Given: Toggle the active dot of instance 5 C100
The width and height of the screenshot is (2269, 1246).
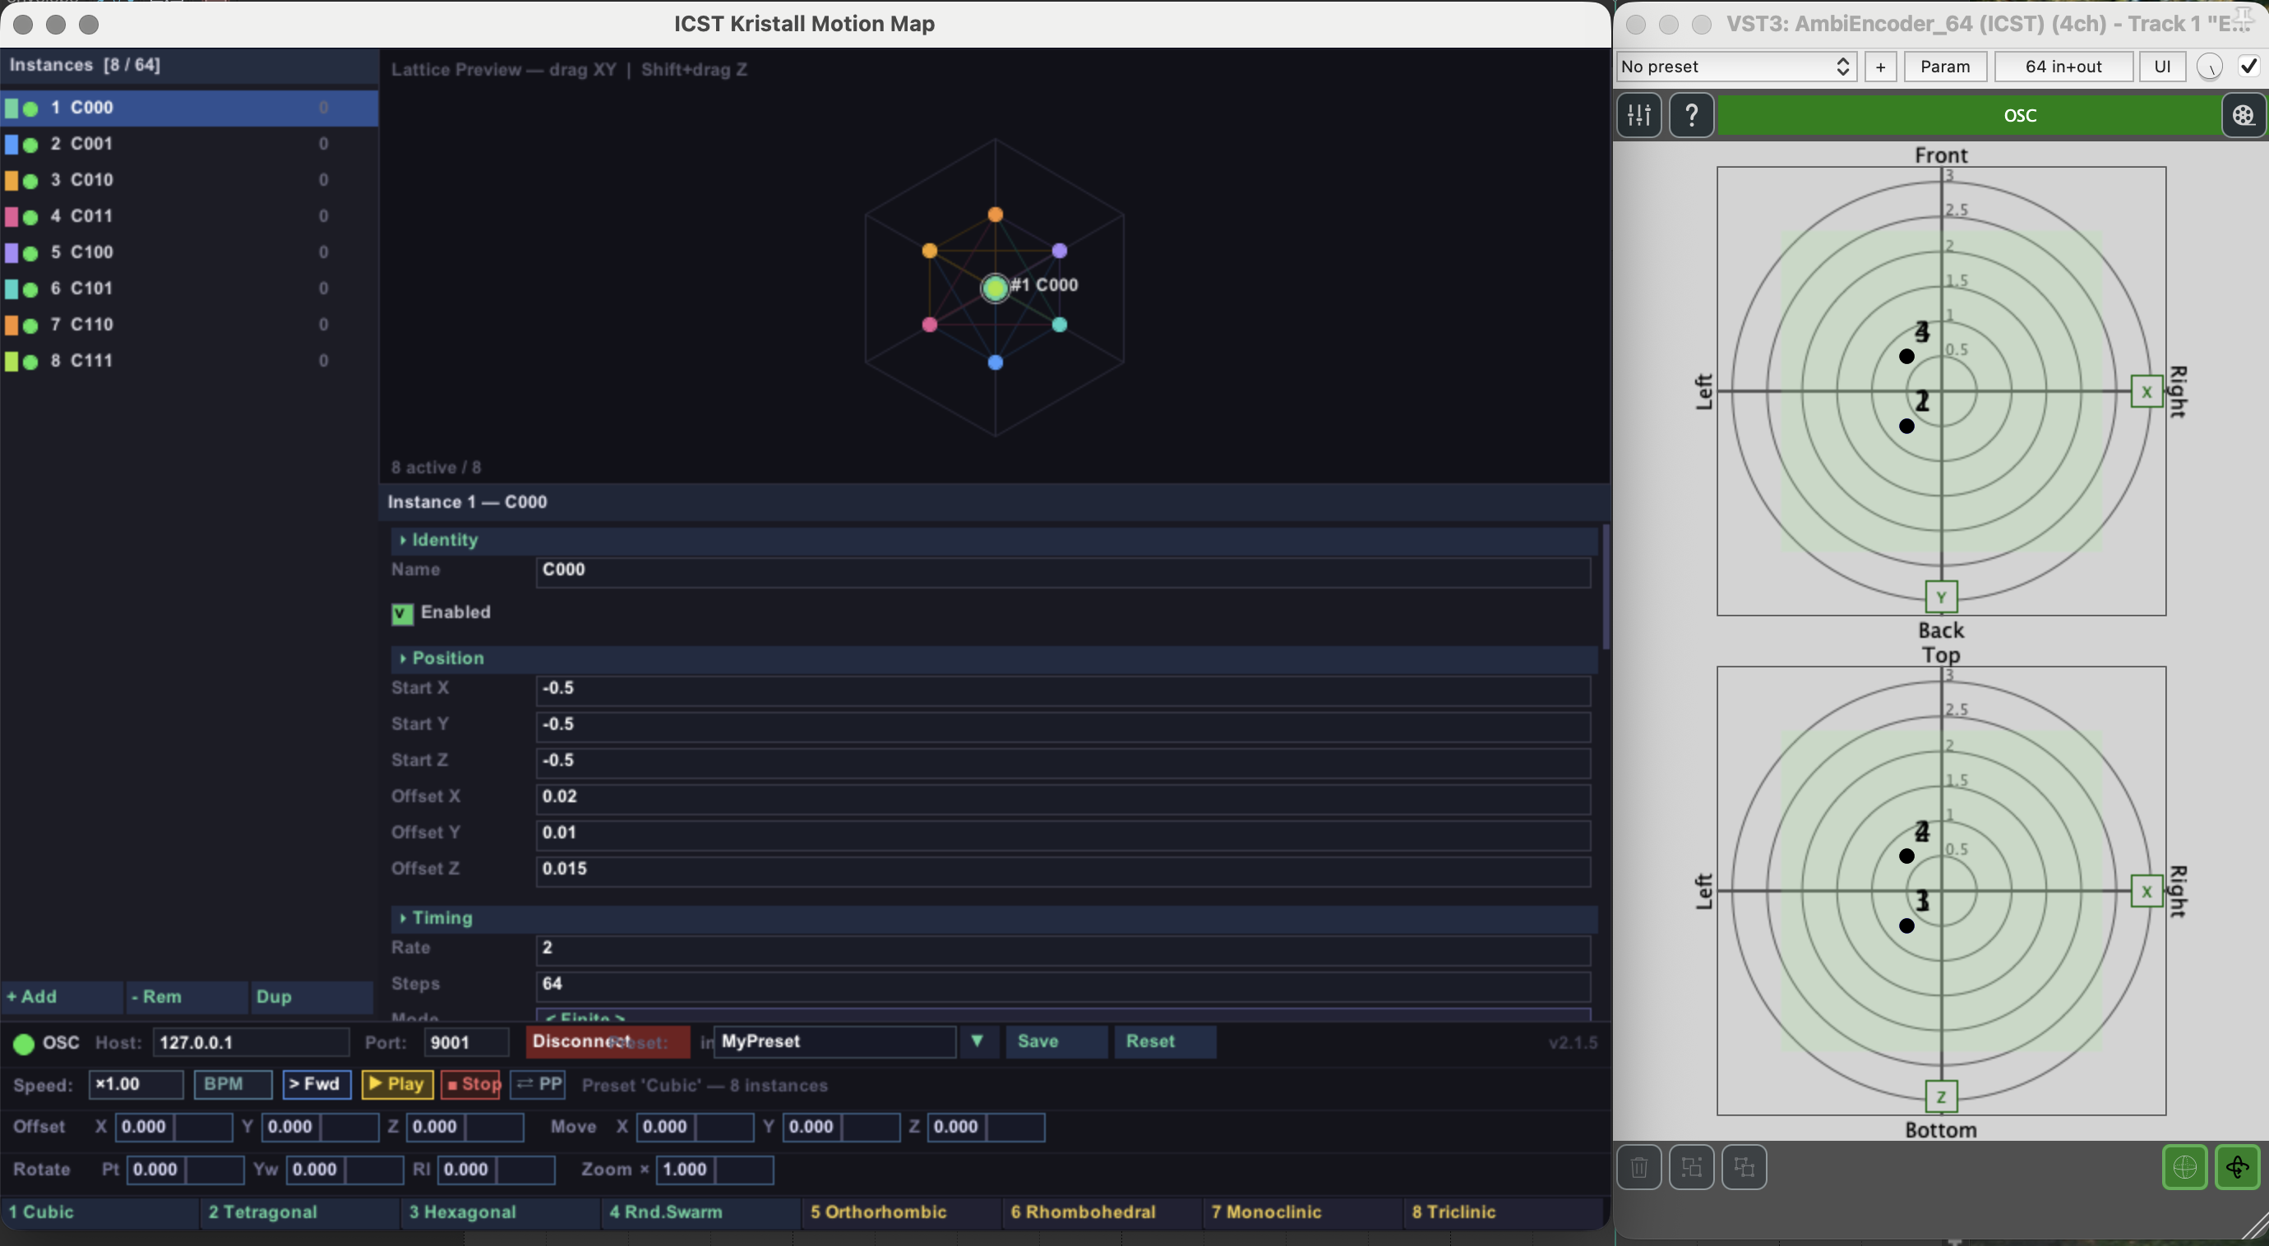Looking at the screenshot, I should pyautogui.click(x=31, y=254).
